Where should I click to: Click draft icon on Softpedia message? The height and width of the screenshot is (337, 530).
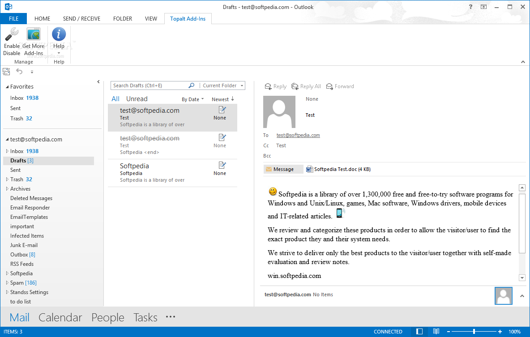(x=222, y=165)
